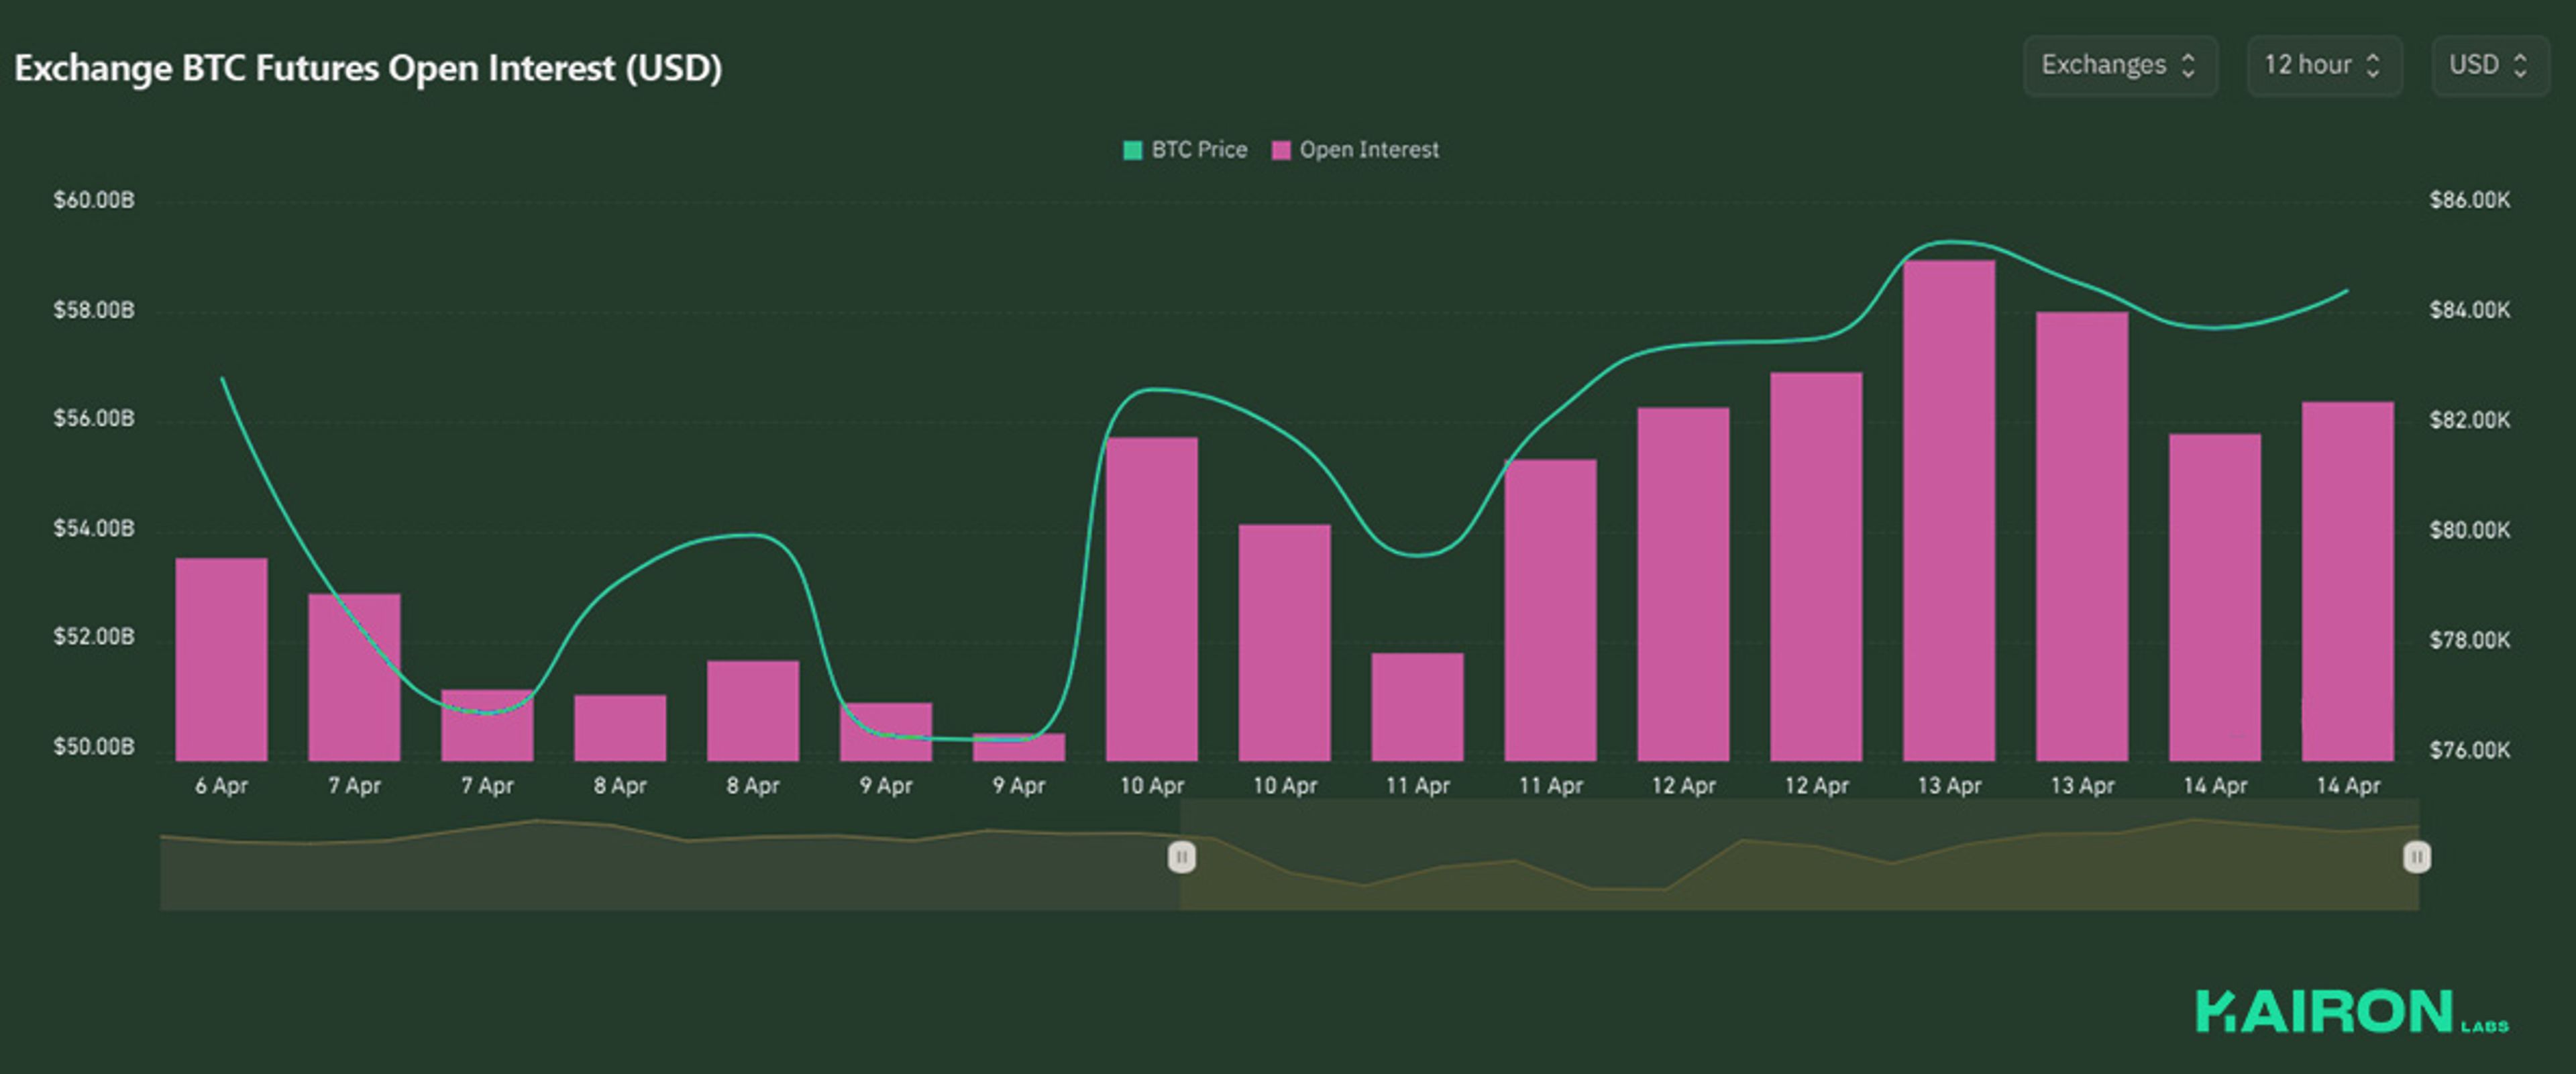Click the up-down chevron icon beside USD
Viewport: 2576px width, 1074px height.
[x=2520, y=66]
